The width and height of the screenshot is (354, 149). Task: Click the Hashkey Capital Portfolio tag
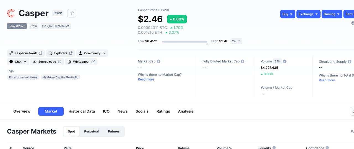[x=61, y=77]
